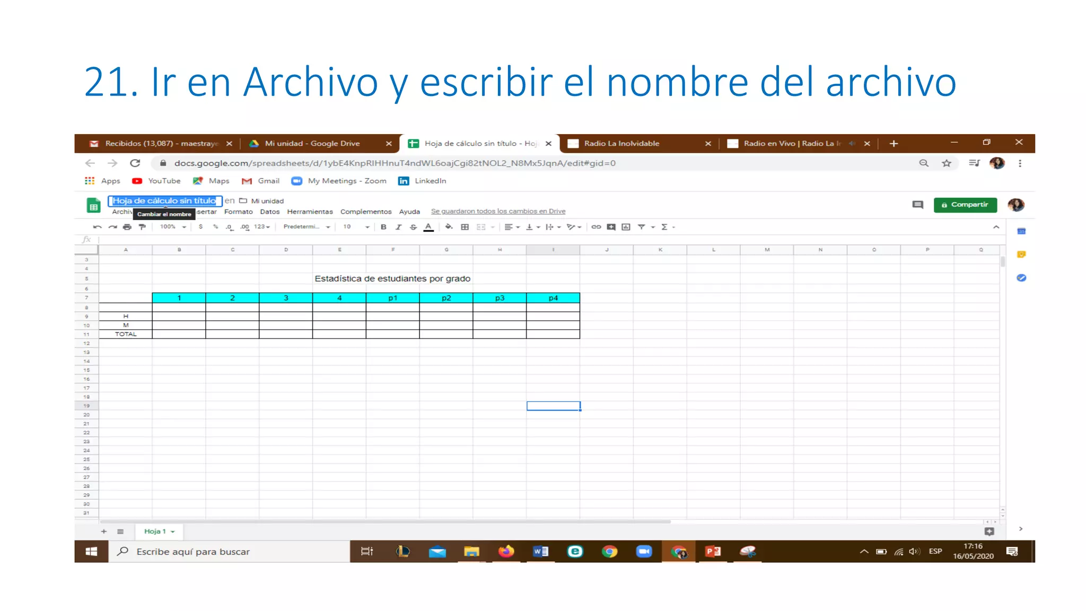Image resolution: width=1086 pixels, height=611 pixels.
Task: Open the 100% zoom dropdown
Action: (x=173, y=227)
